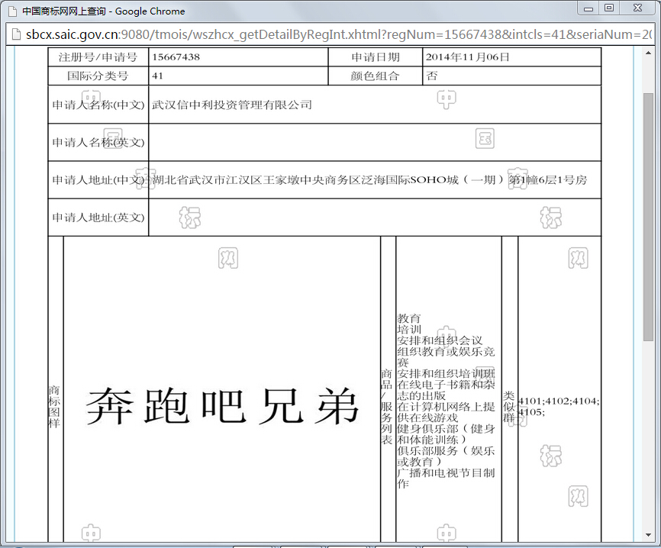Viewport: 661px width, 548px height.
Task: Click the scroll down arrow
Action: tap(648, 535)
